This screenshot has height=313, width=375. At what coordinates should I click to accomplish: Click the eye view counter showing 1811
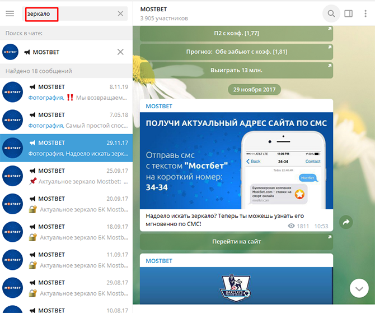click(298, 226)
